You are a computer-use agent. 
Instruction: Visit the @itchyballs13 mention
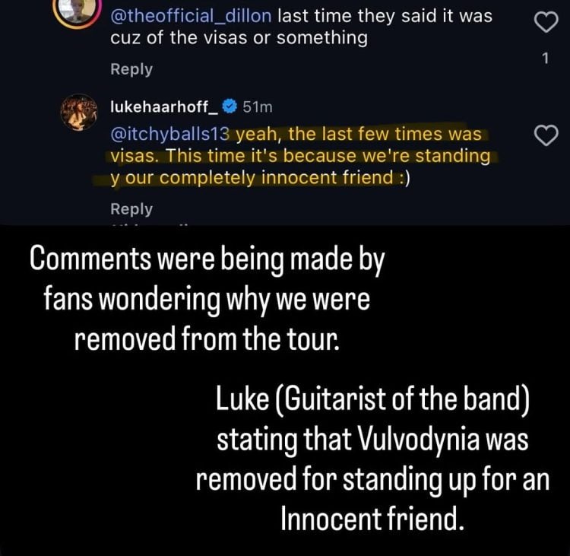click(x=170, y=135)
